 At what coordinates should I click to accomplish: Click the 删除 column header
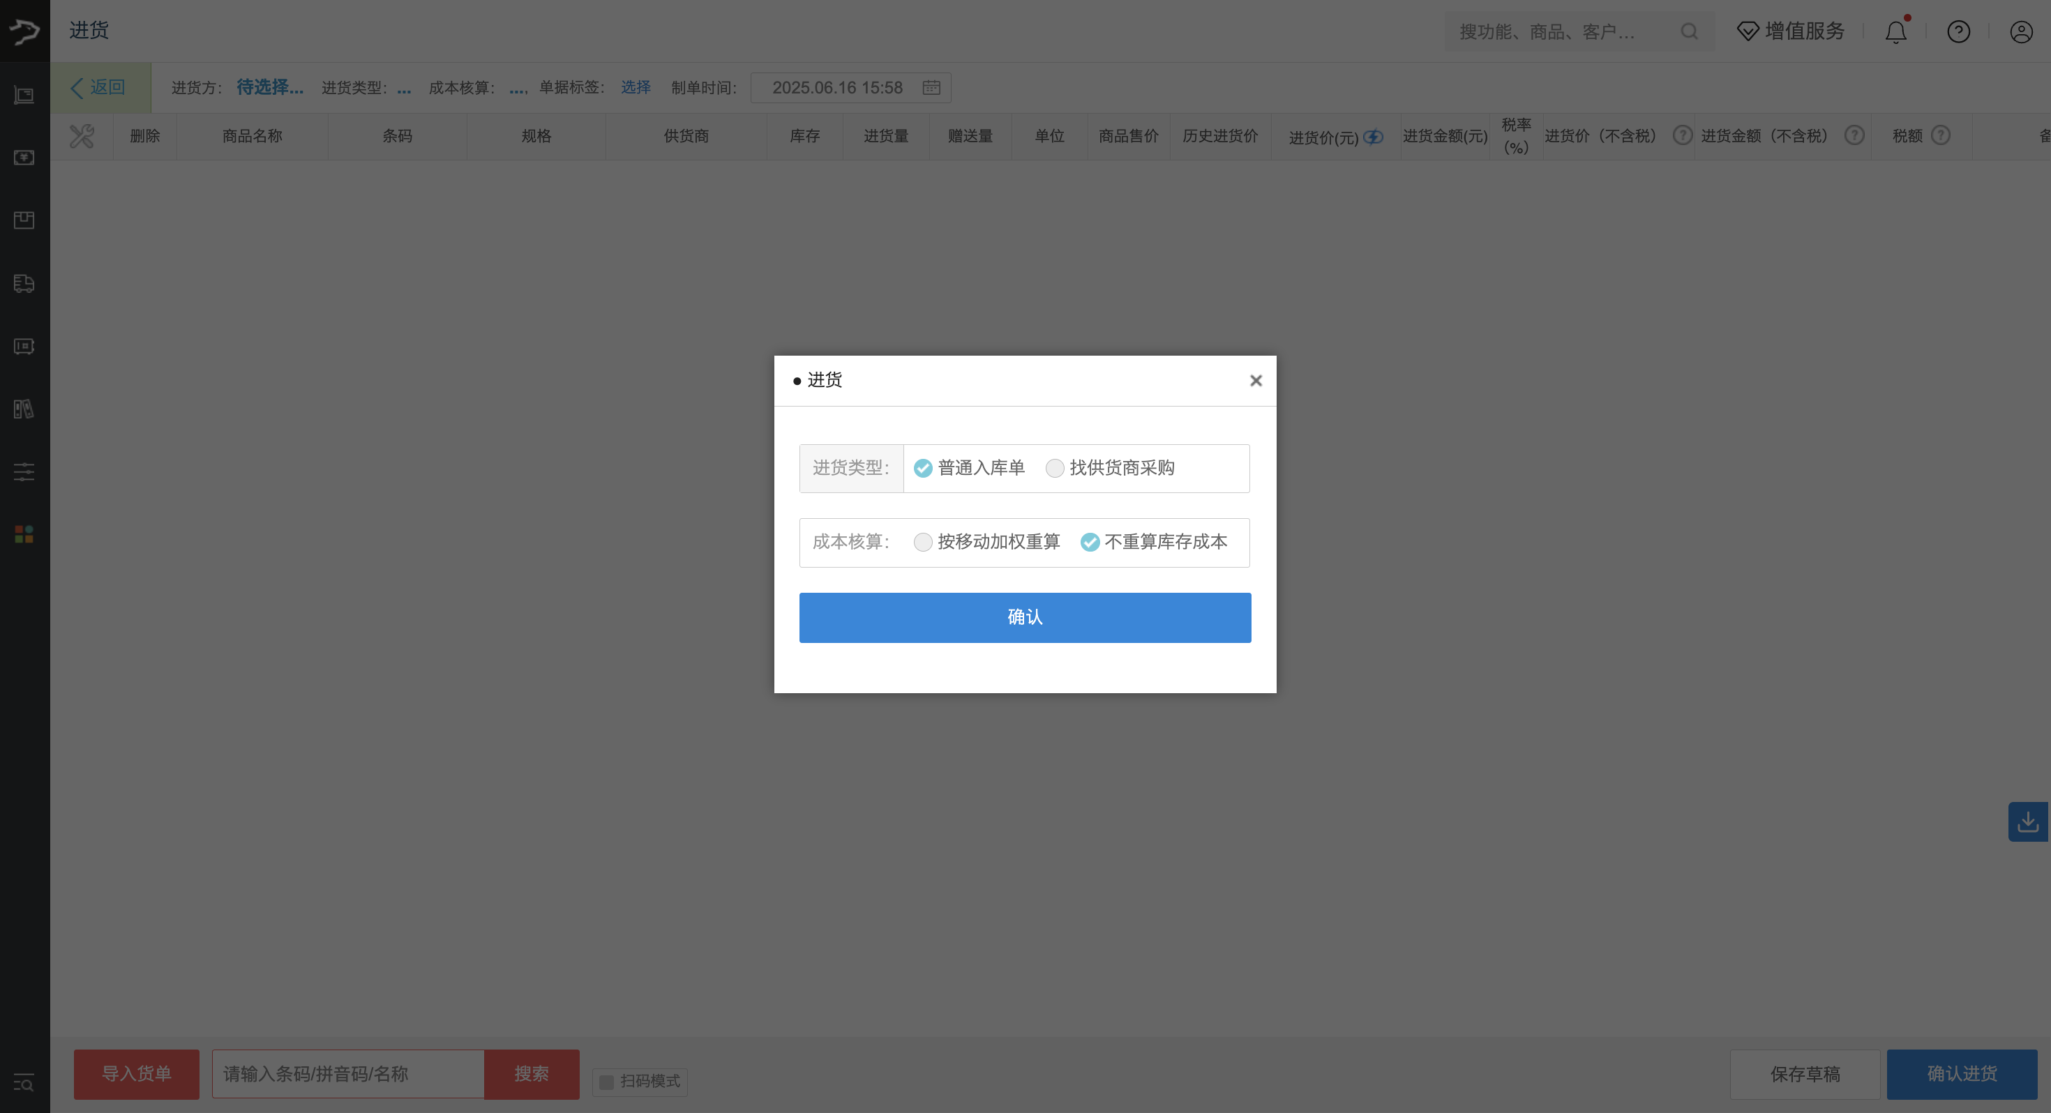[x=145, y=136]
